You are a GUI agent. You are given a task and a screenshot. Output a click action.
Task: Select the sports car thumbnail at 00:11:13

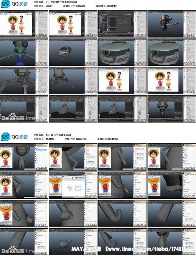click(x=73, y=52)
